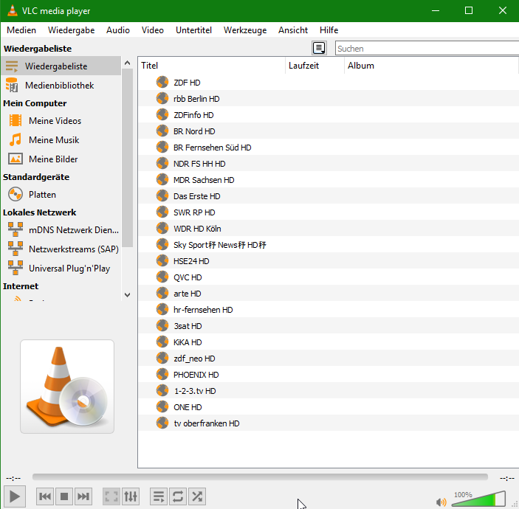The image size is (519, 509).
Task: Select QVC HD globe icon
Action: click(x=162, y=277)
